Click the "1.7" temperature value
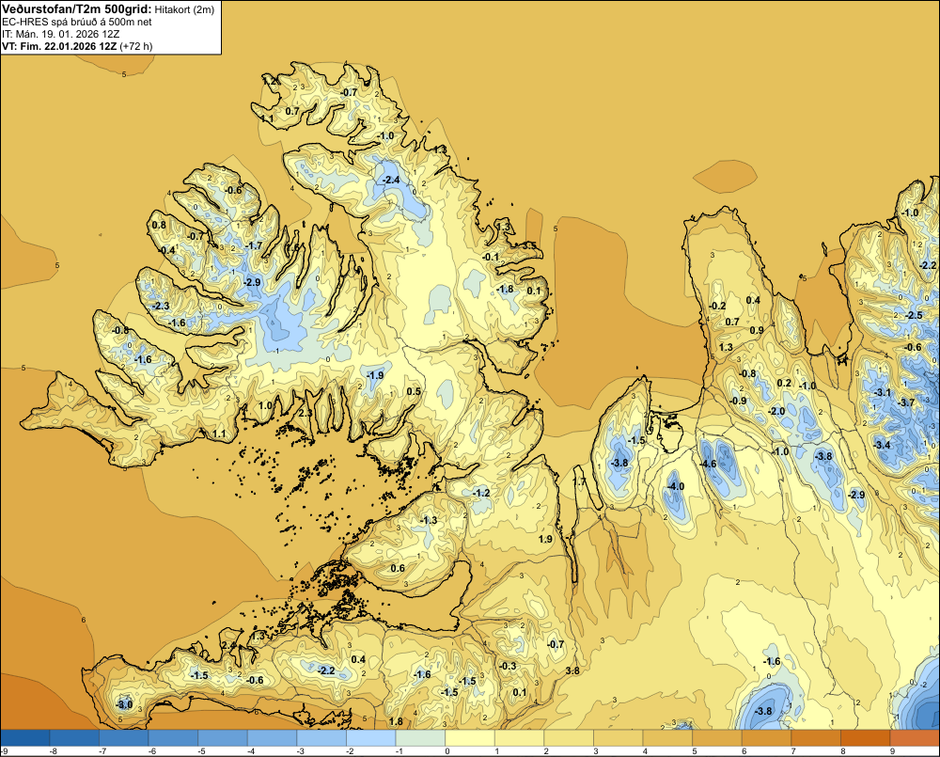This screenshot has width=940, height=757. [579, 481]
